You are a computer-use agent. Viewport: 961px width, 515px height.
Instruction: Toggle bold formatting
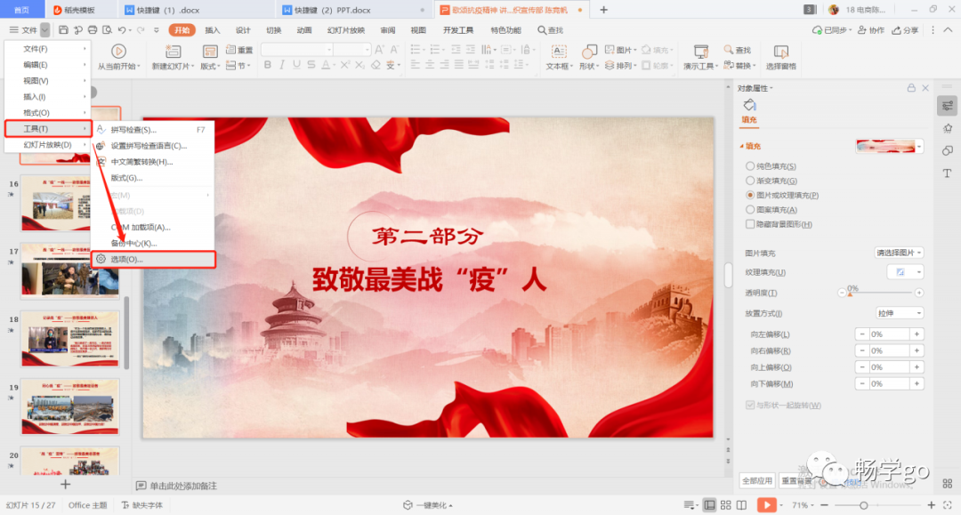click(x=267, y=65)
